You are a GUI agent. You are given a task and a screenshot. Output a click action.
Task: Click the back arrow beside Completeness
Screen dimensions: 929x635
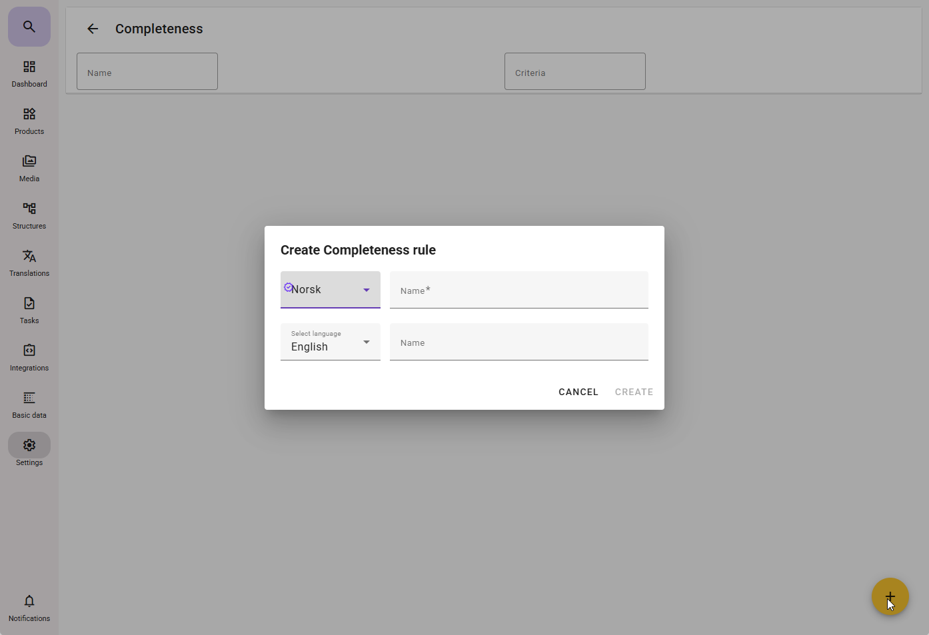[x=93, y=29]
